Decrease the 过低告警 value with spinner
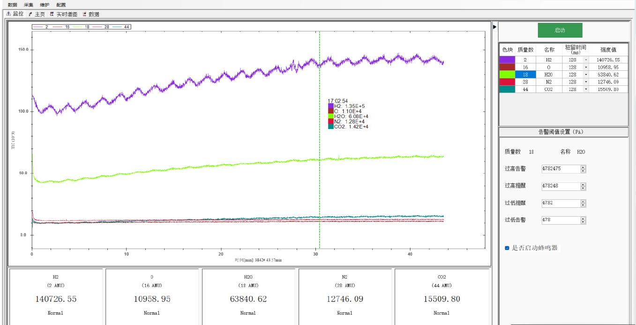636x325 pixels. pos(584,221)
